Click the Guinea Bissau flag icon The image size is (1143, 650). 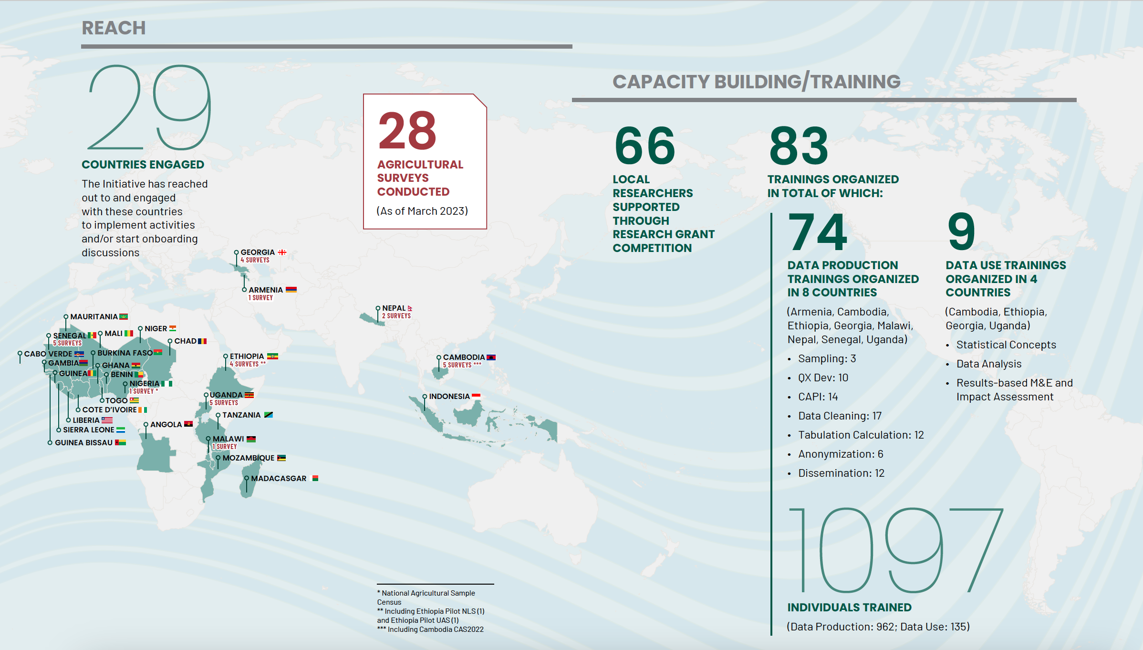click(x=121, y=442)
